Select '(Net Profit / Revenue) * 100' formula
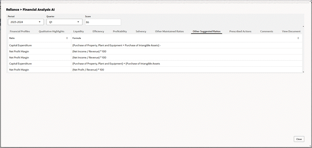 point(88,70)
